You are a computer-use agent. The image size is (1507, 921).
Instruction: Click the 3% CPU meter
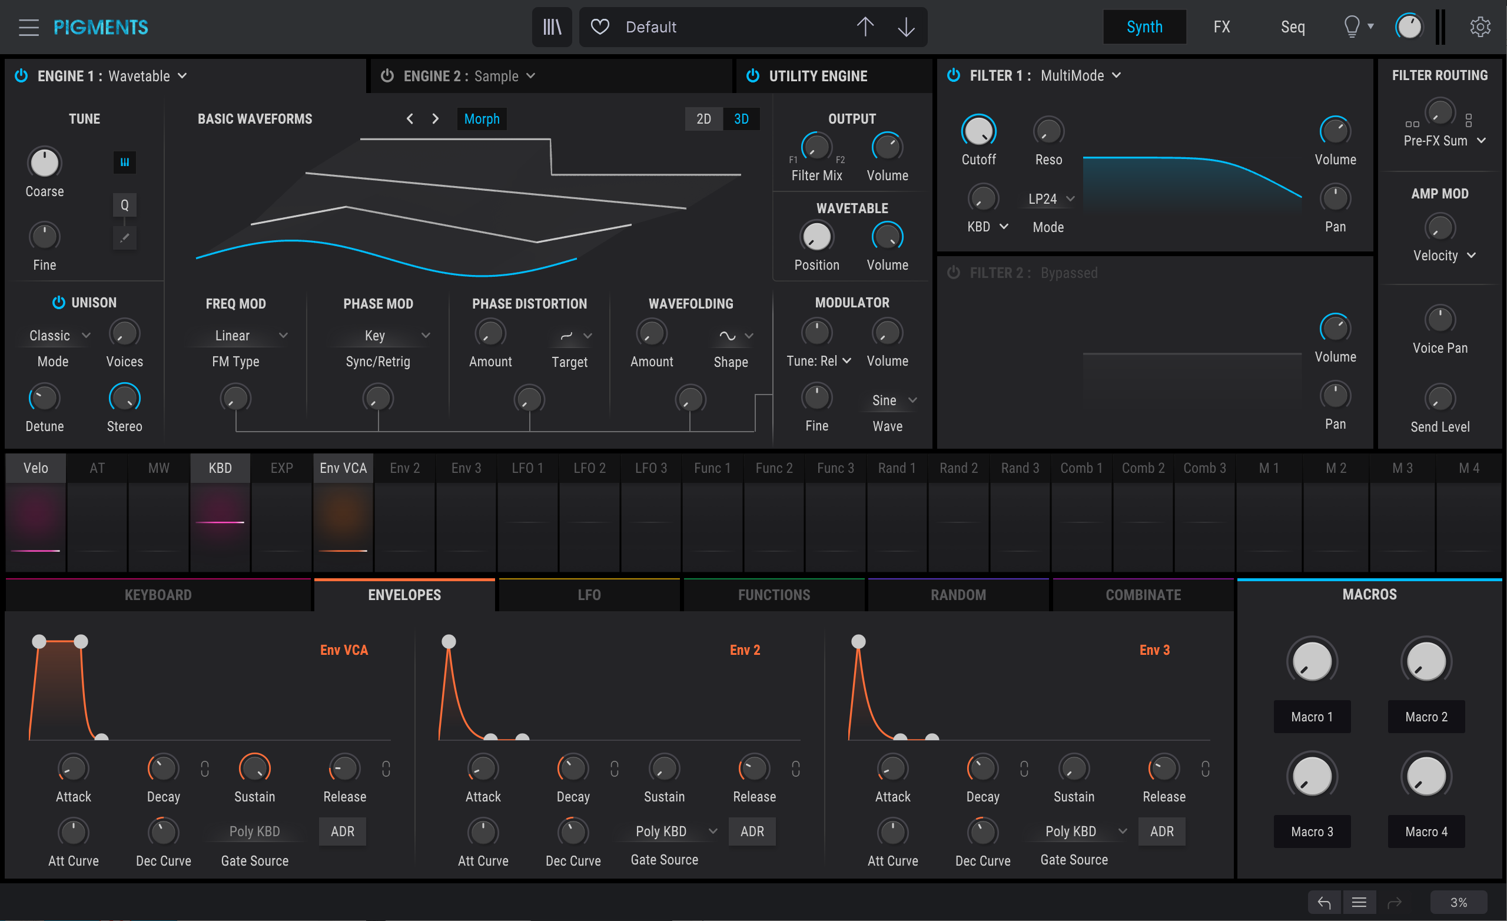tap(1459, 902)
